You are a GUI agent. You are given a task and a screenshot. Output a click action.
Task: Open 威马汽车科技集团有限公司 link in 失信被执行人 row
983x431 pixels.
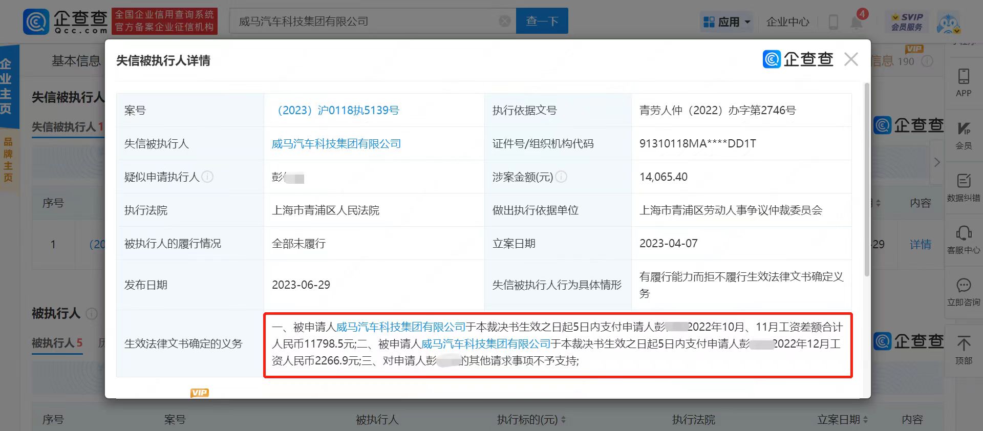coord(336,144)
